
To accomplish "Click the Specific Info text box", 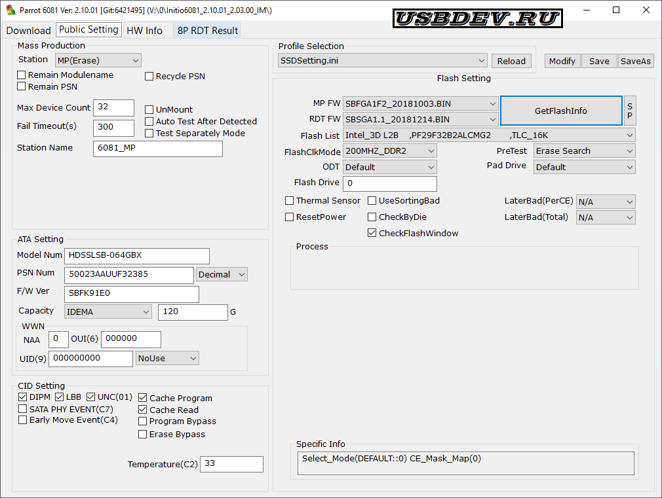I will coord(465,463).
